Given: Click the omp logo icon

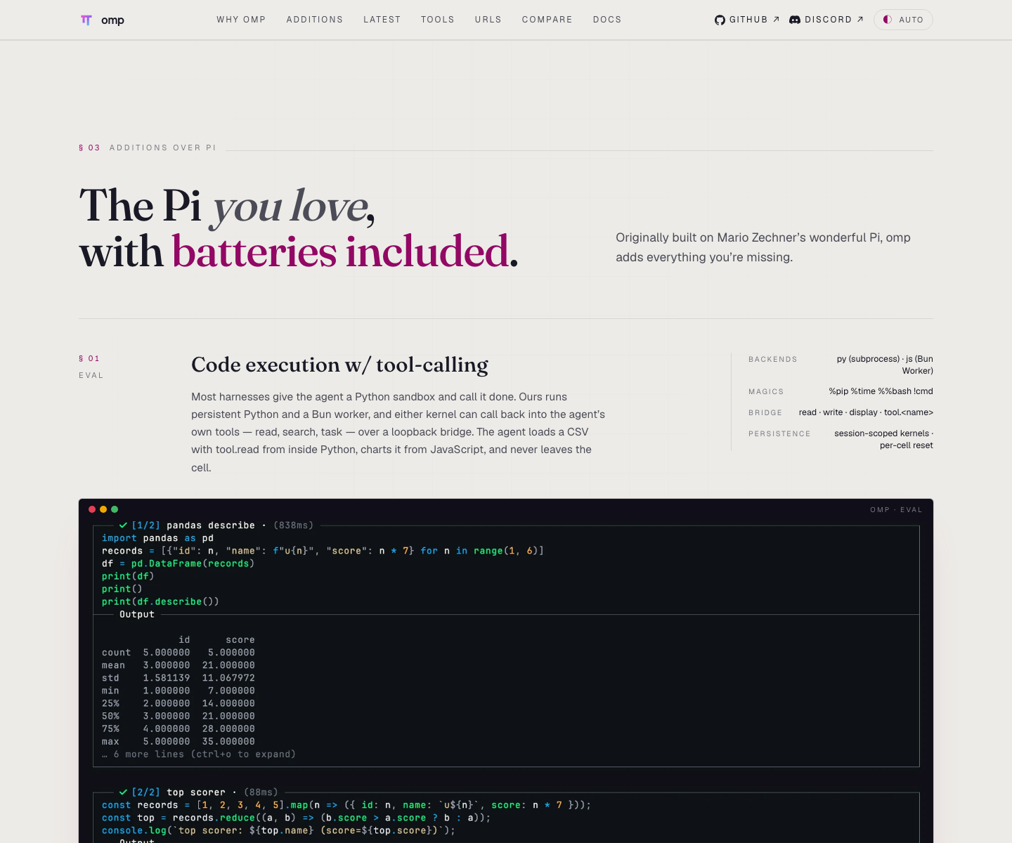Looking at the screenshot, I should point(86,20).
